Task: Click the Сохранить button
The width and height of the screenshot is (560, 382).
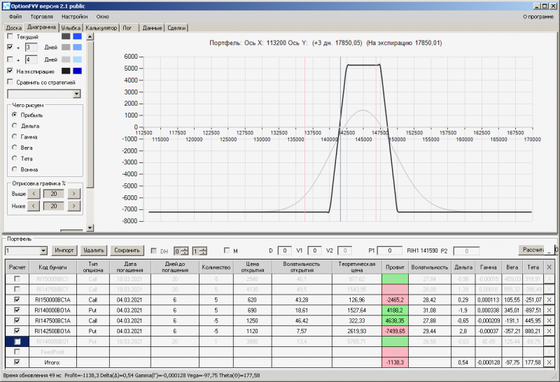Action: tap(127, 250)
